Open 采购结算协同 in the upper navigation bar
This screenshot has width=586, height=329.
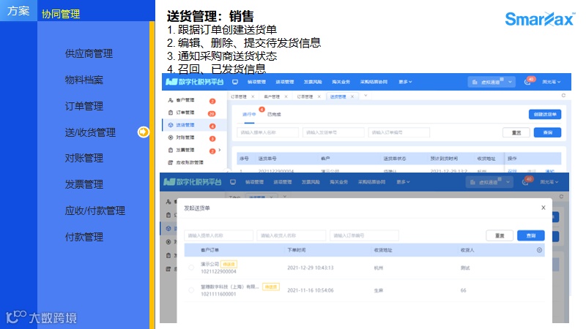click(x=374, y=82)
